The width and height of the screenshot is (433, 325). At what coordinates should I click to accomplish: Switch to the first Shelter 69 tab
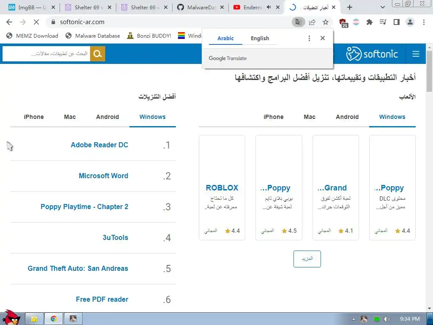click(x=88, y=8)
